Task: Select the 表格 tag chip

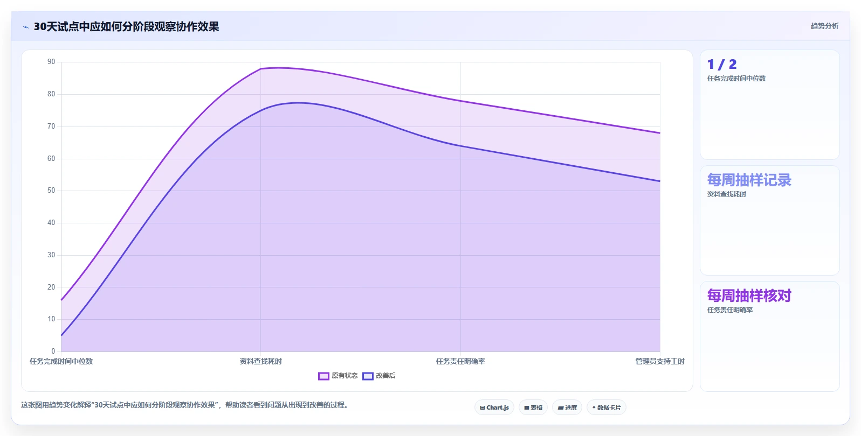Action: coord(533,407)
